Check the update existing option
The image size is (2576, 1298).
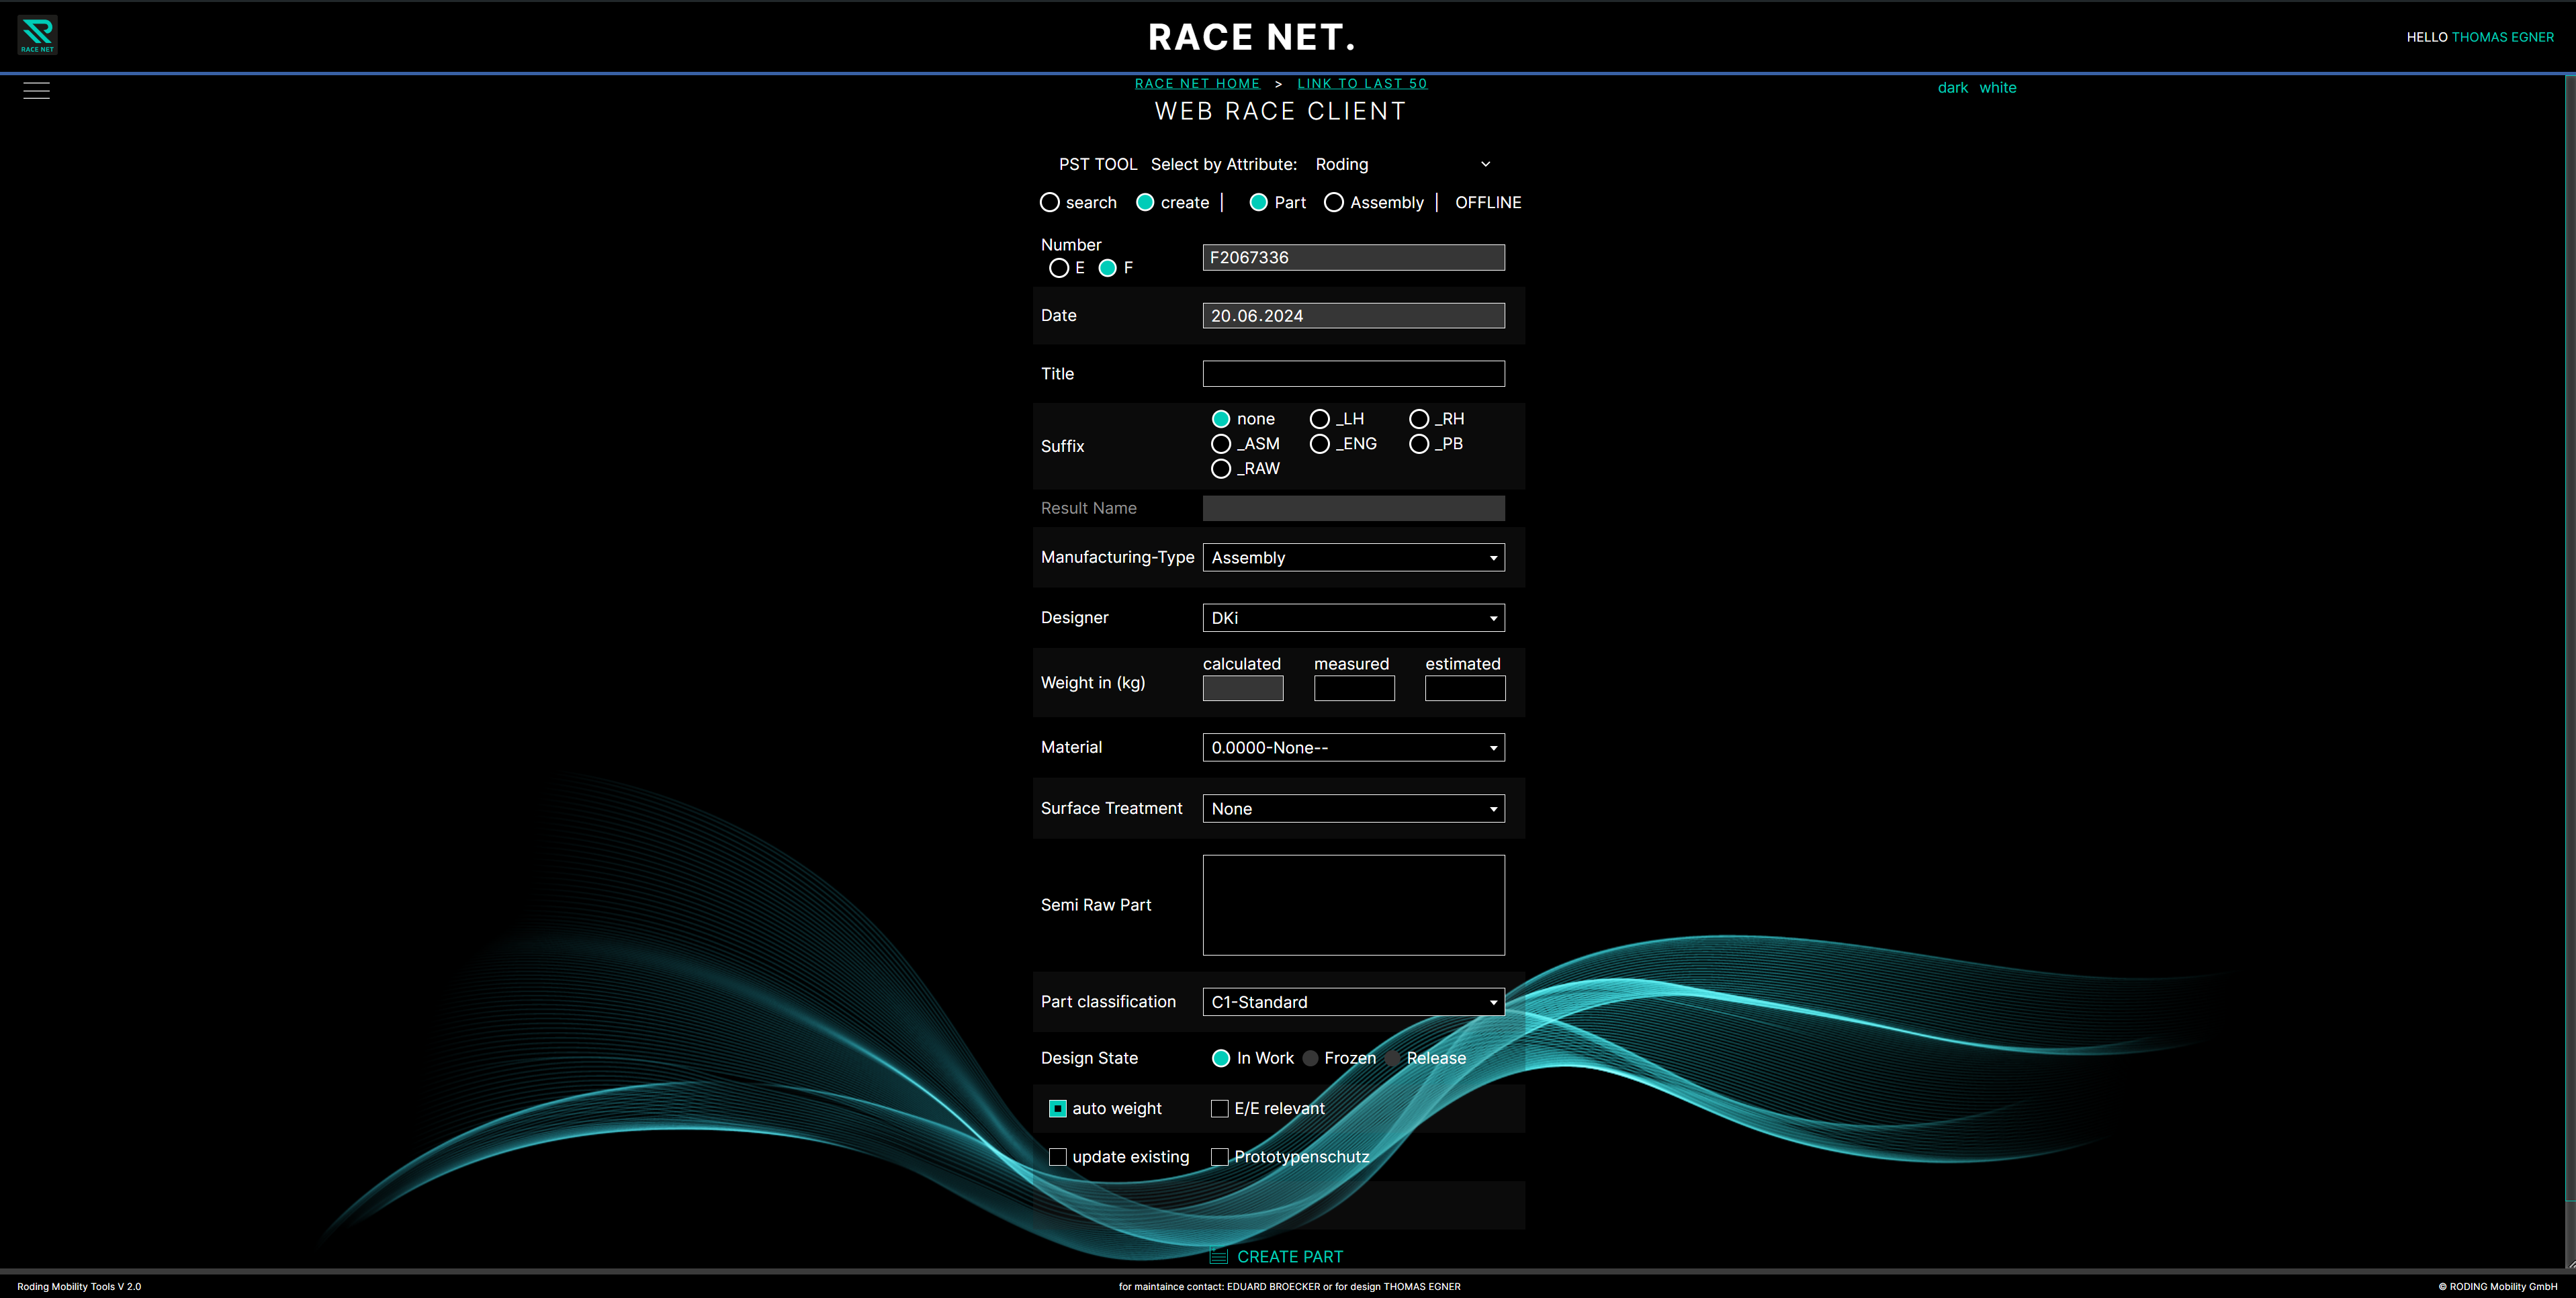(x=1057, y=1156)
